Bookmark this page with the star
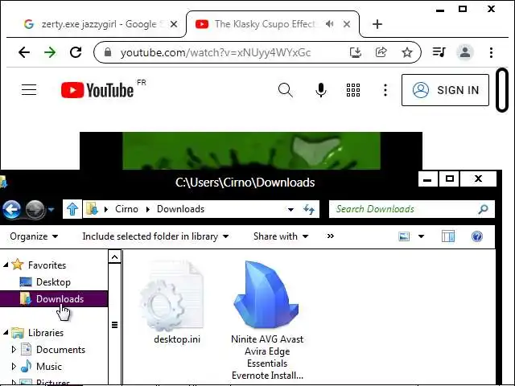 [407, 52]
